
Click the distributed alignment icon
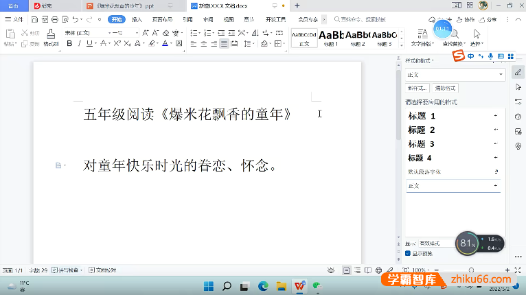pos(234,44)
